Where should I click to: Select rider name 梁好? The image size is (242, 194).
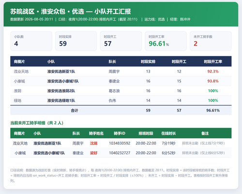pyautogui.click(x=93, y=153)
